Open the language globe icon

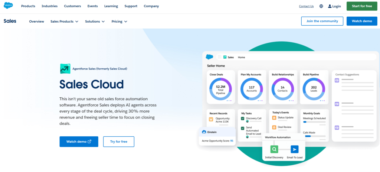pos(321,6)
